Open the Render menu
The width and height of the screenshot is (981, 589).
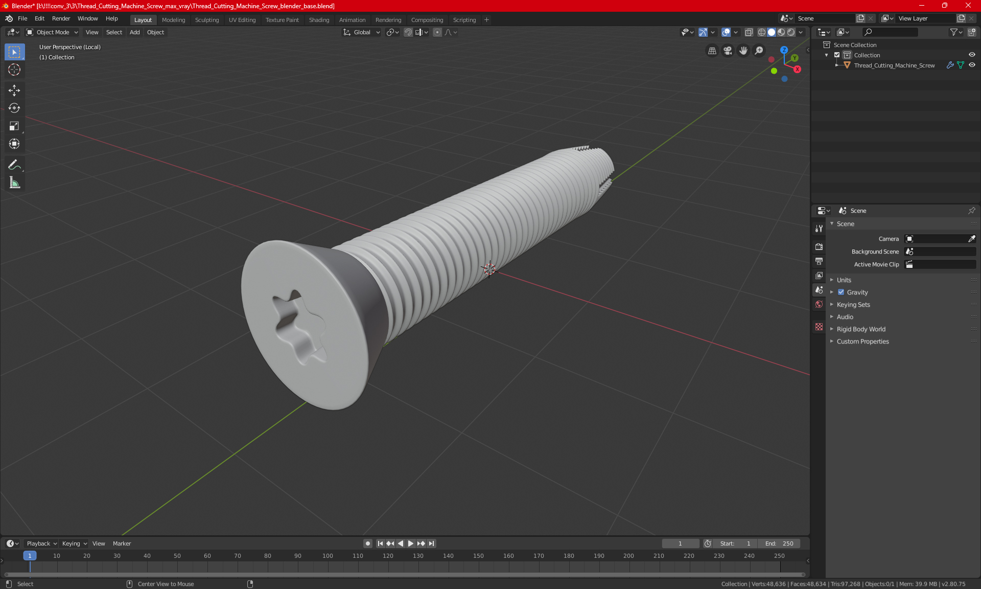click(61, 18)
